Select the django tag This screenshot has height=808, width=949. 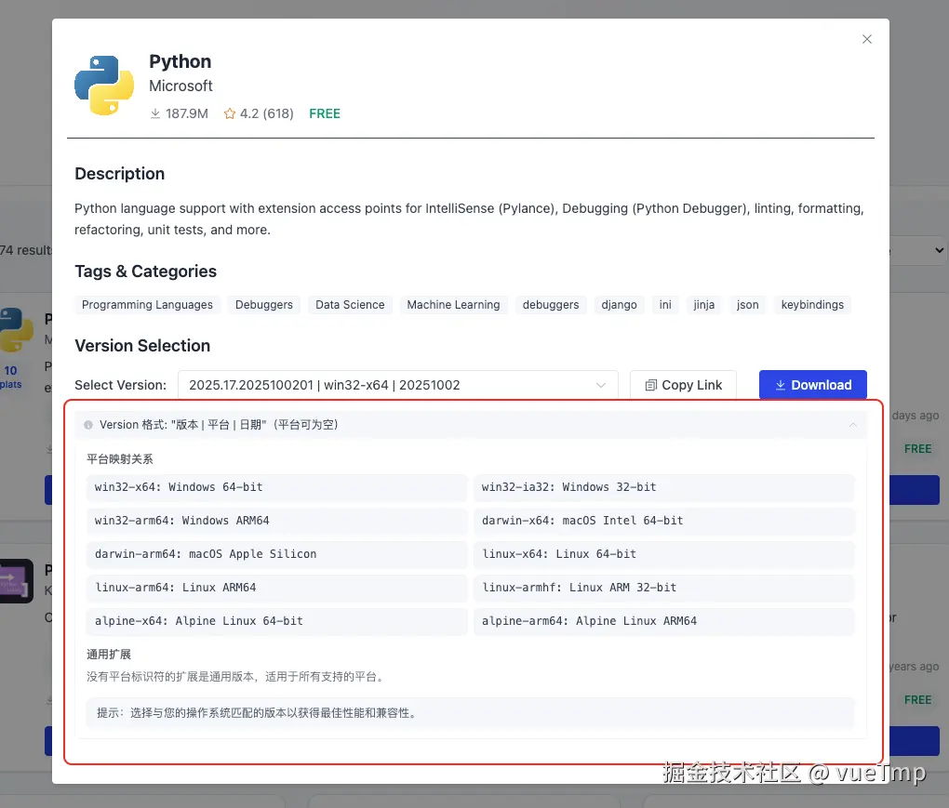point(619,305)
